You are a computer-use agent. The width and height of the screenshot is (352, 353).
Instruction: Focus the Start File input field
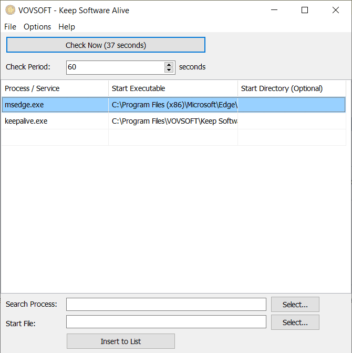click(x=167, y=322)
